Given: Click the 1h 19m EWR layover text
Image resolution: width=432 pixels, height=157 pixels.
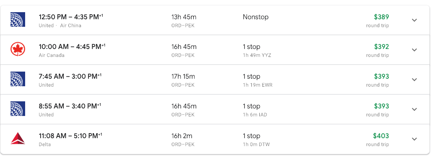Looking at the screenshot, I should (x=258, y=85).
